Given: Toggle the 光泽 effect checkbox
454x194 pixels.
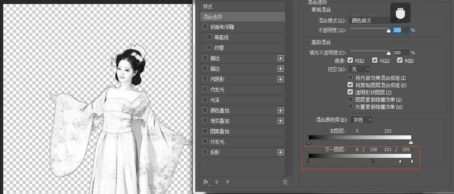Looking at the screenshot, I should point(205,100).
